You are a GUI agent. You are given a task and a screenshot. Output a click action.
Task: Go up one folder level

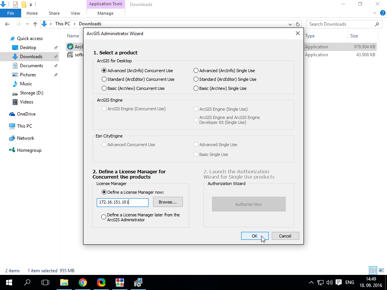pyautogui.click(x=35, y=24)
